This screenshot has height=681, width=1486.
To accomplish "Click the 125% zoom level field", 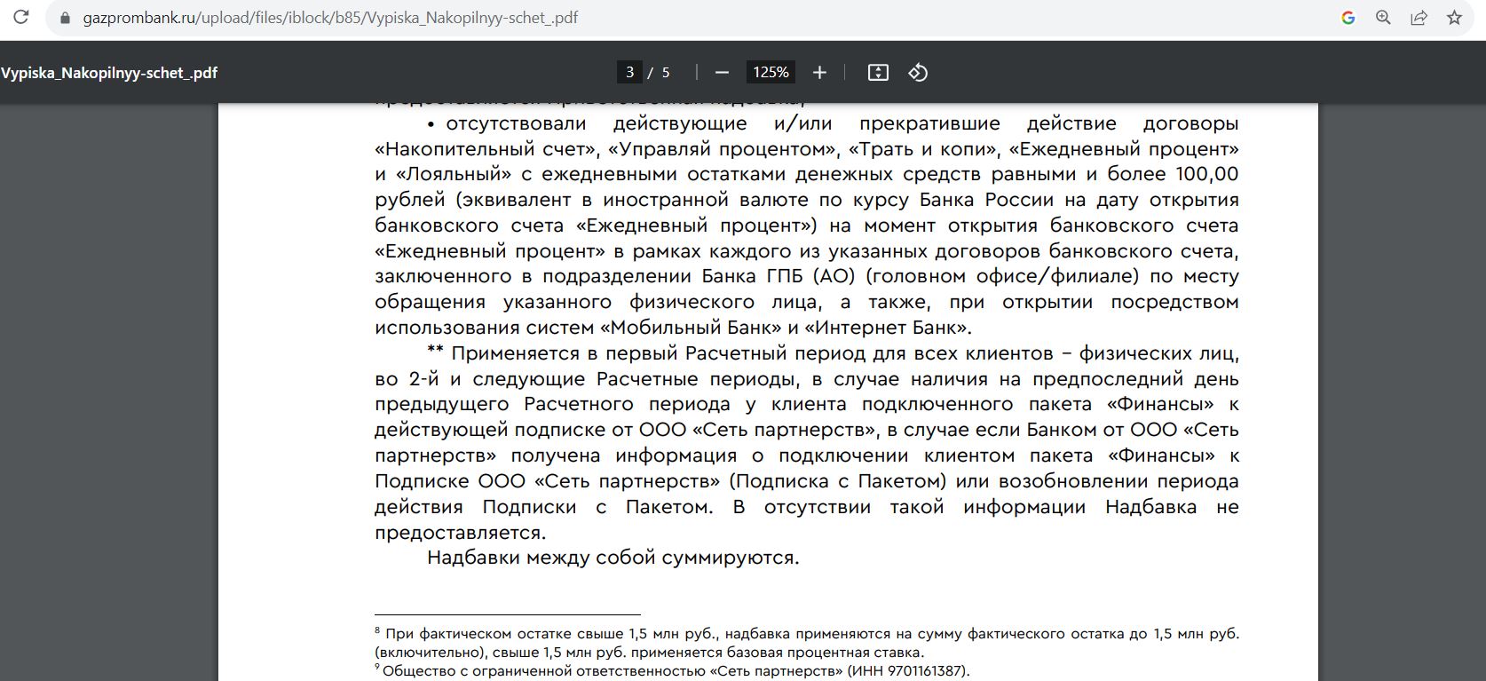I will coord(771,72).
